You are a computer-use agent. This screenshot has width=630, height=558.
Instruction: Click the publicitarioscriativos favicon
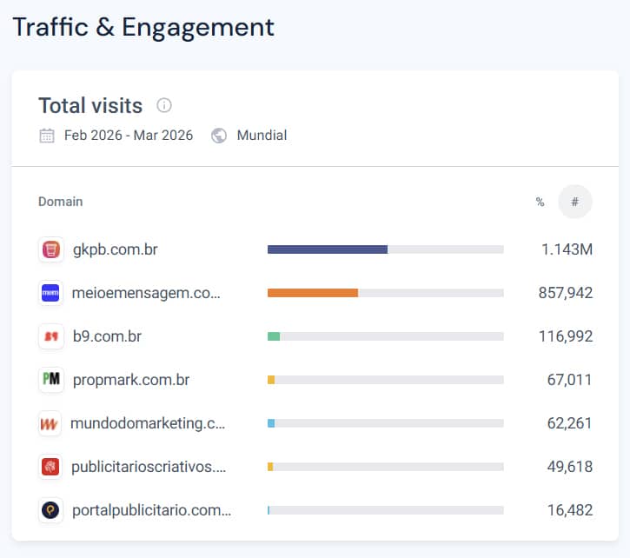point(50,467)
